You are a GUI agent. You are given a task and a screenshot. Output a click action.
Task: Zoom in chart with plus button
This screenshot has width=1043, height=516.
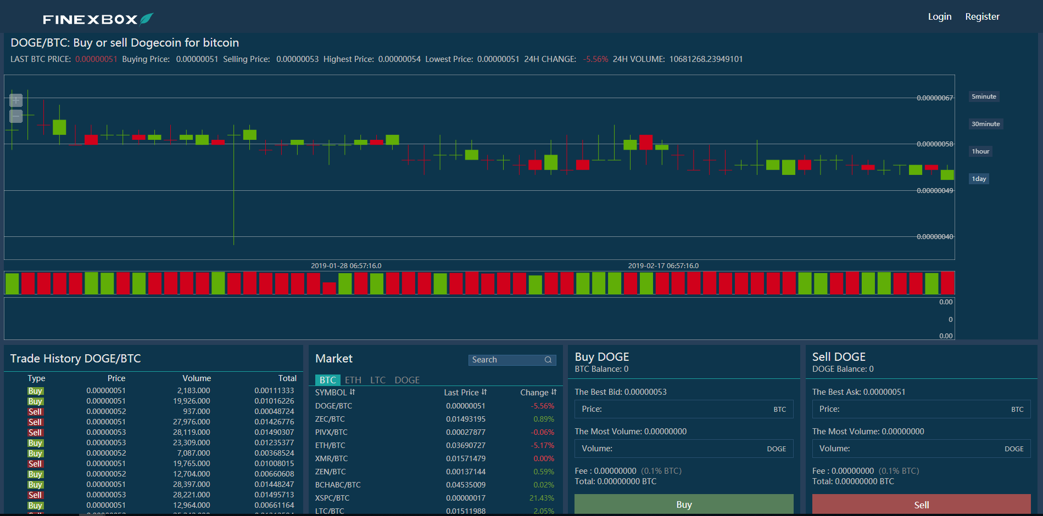pyautogui.click(x=16, y=100)
